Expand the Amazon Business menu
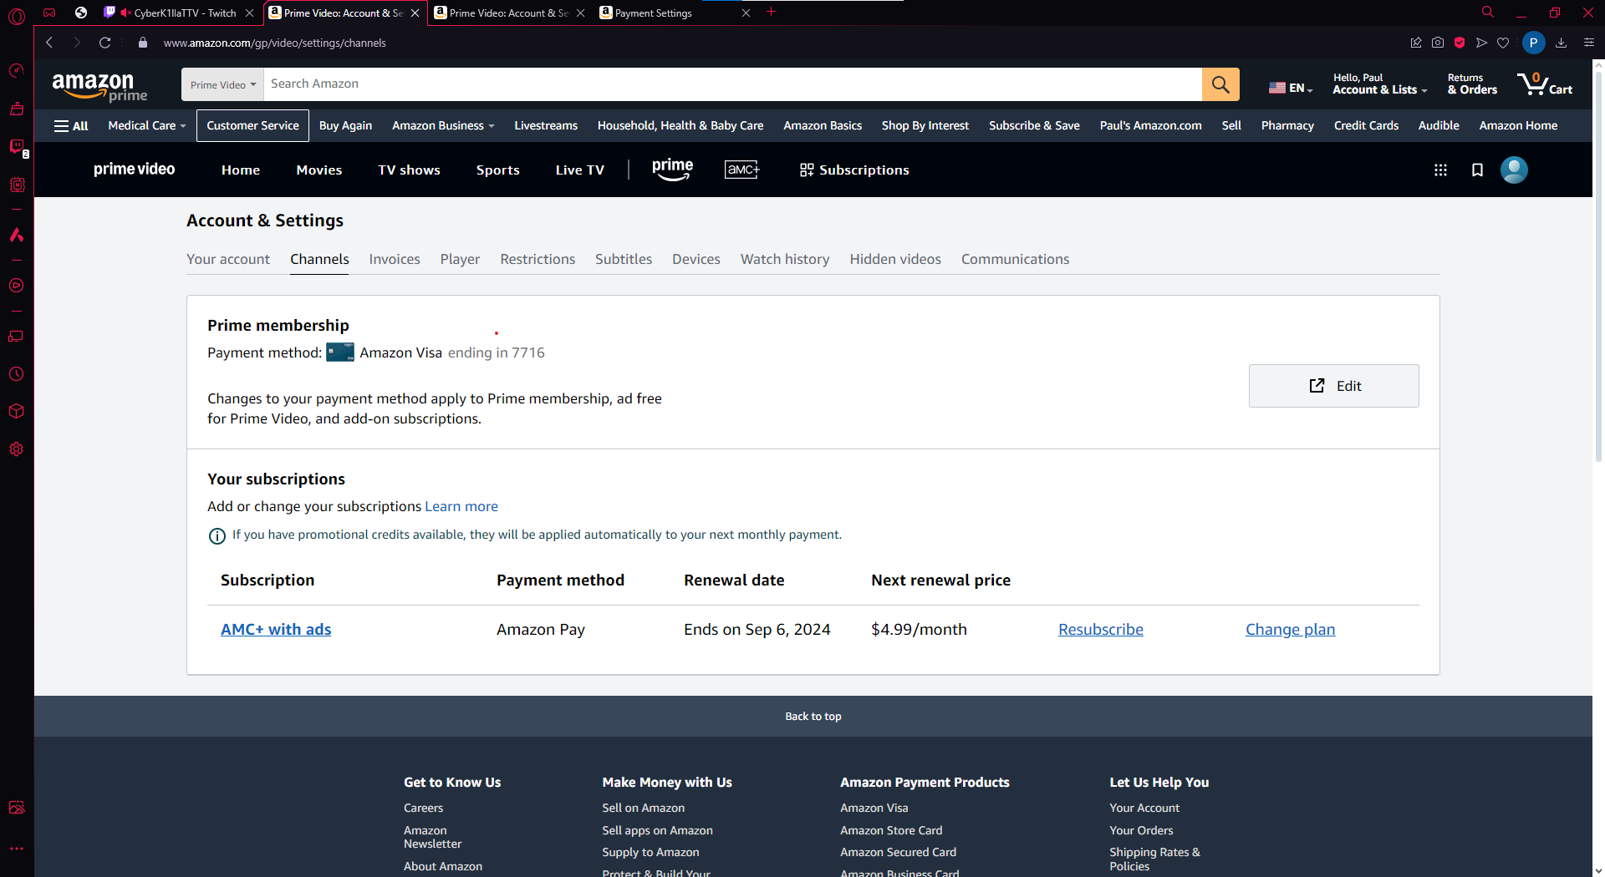Viewport: 1605px width, 877px height. (x=443, y=125)
